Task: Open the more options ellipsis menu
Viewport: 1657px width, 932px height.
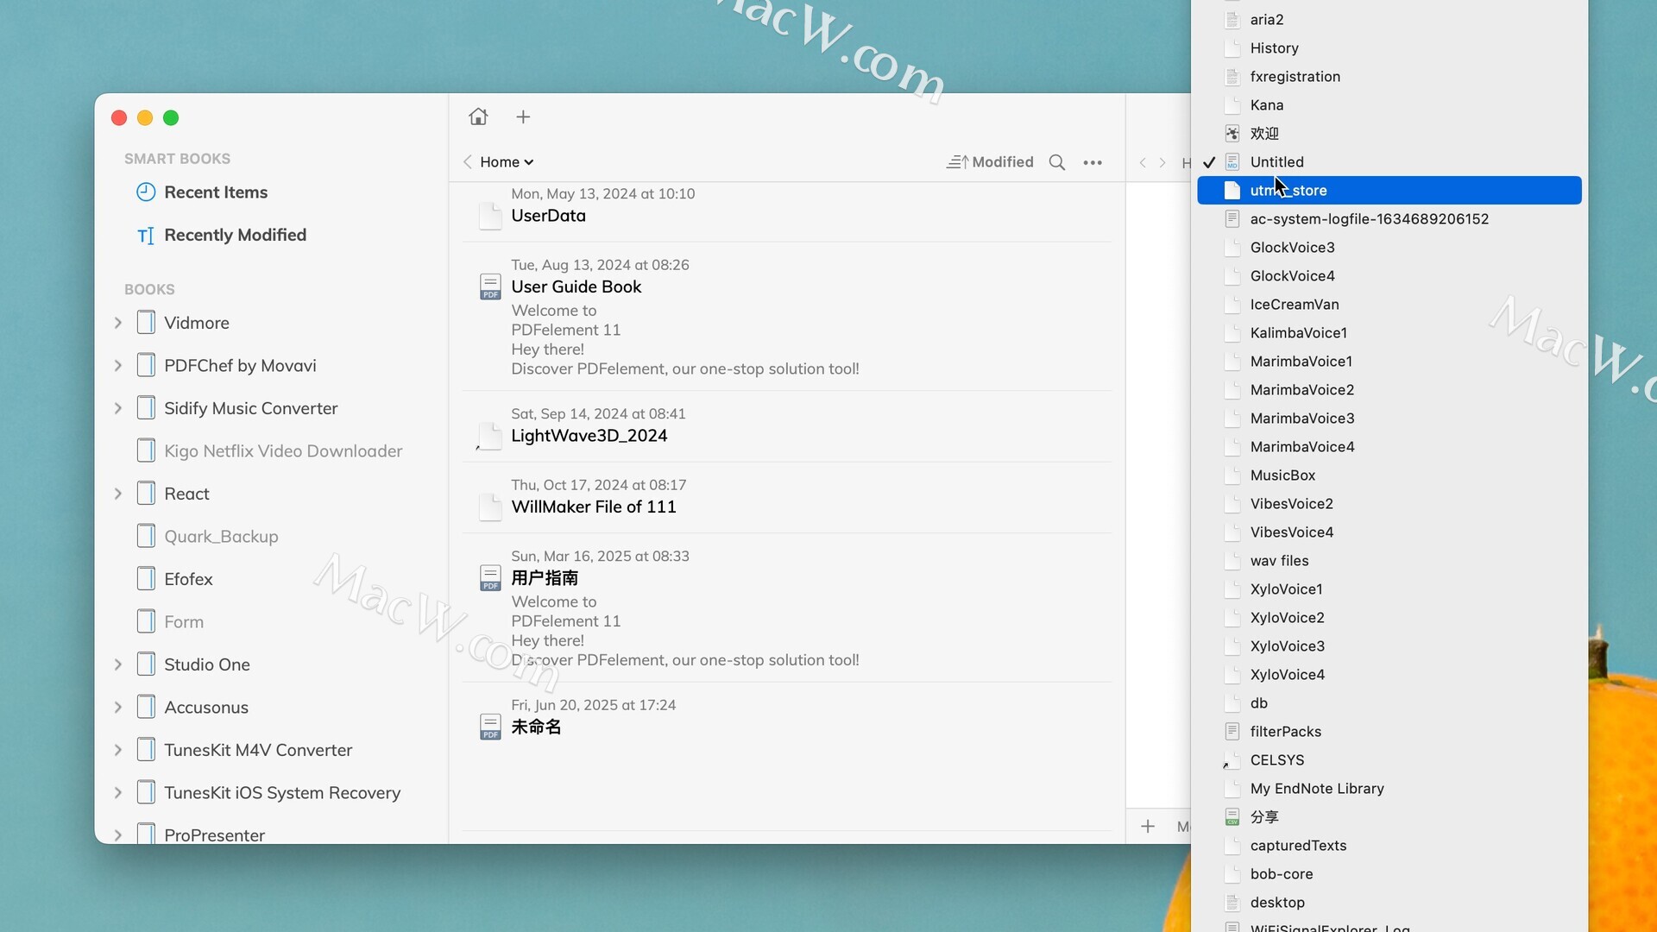Action: click(x=1093, y=162)
